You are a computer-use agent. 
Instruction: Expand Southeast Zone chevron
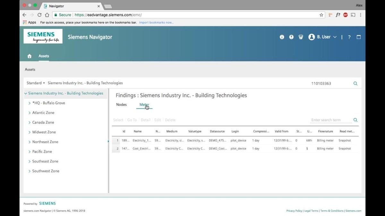point(30,162)
